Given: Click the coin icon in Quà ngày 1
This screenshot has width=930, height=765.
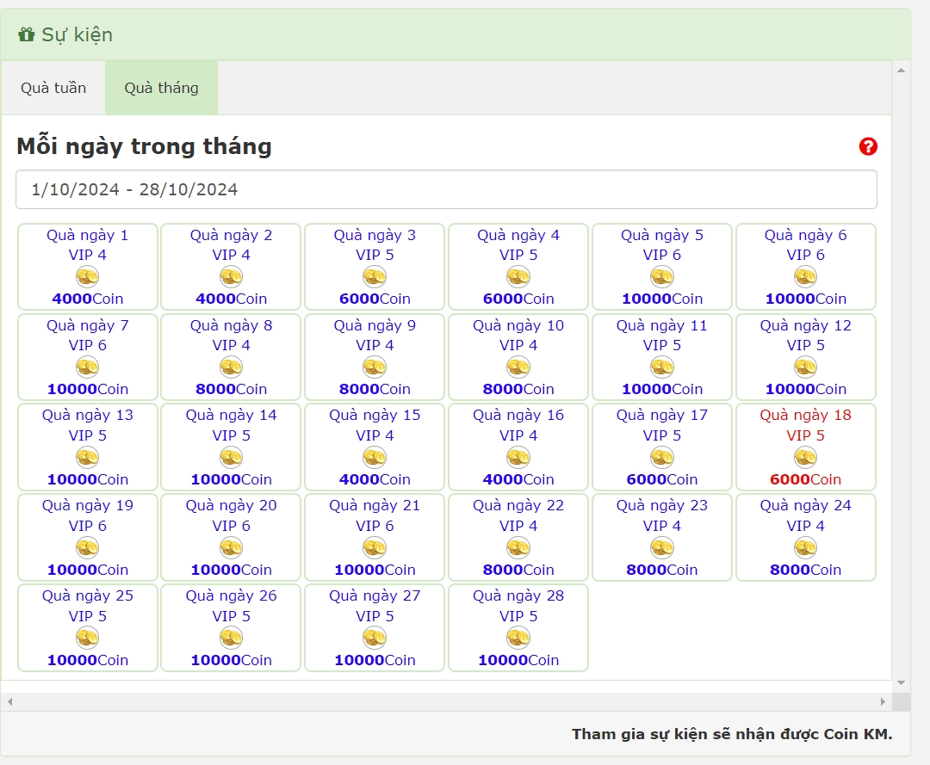Looking at the screenshot, I should (87, 276).
